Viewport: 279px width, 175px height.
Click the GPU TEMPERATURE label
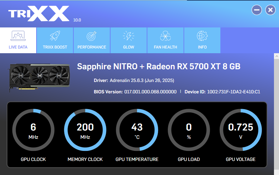click(x=137, y=159)
